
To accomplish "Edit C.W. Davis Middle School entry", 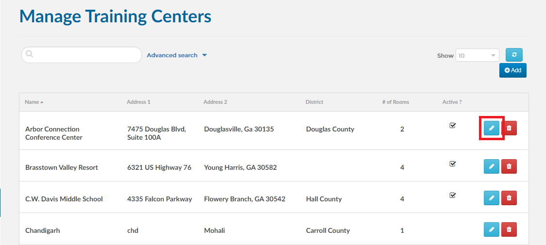I will click(x=491, y=198).
